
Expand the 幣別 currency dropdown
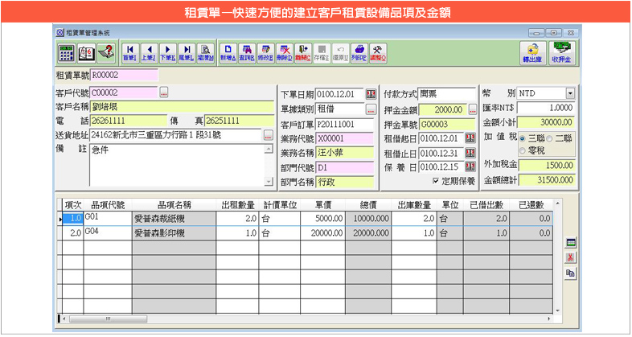(570, 93)
